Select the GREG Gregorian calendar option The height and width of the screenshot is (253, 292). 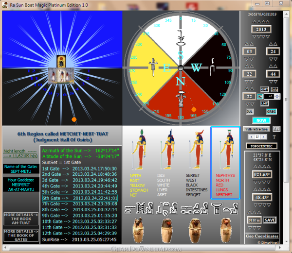[272, 112]
